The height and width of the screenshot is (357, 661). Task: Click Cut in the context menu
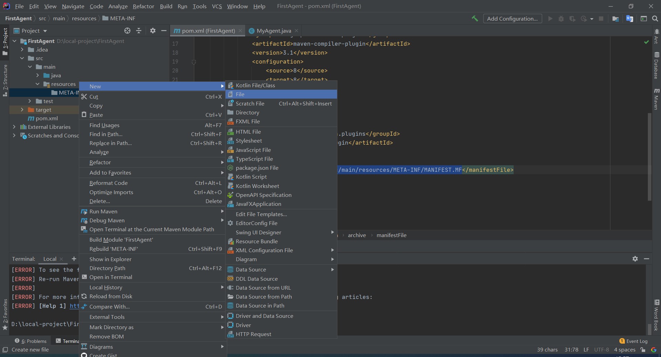point(152,97)
